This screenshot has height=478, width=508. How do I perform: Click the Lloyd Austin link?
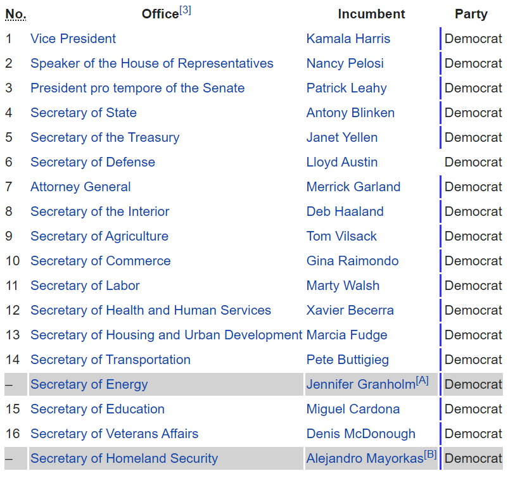click(341, 162)
